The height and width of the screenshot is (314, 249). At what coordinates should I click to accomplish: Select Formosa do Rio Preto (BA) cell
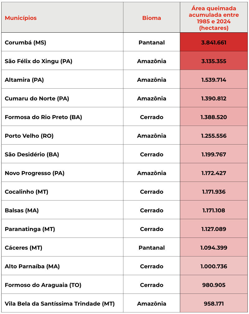click(44, 117)
